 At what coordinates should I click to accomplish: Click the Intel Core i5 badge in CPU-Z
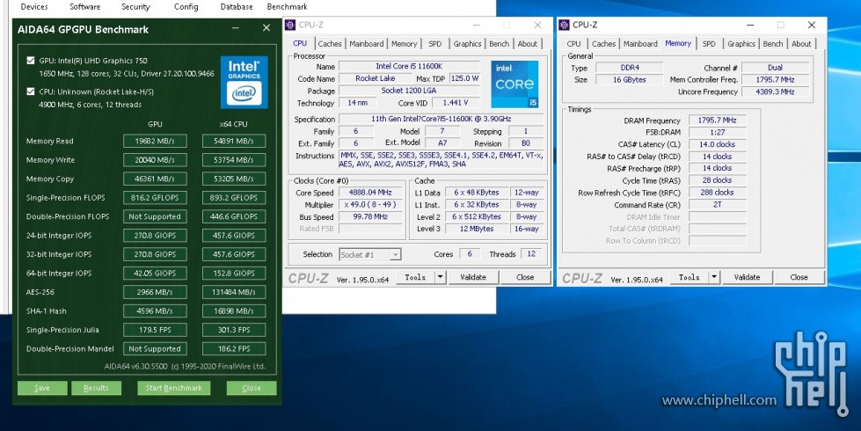(x=514, y=84)
